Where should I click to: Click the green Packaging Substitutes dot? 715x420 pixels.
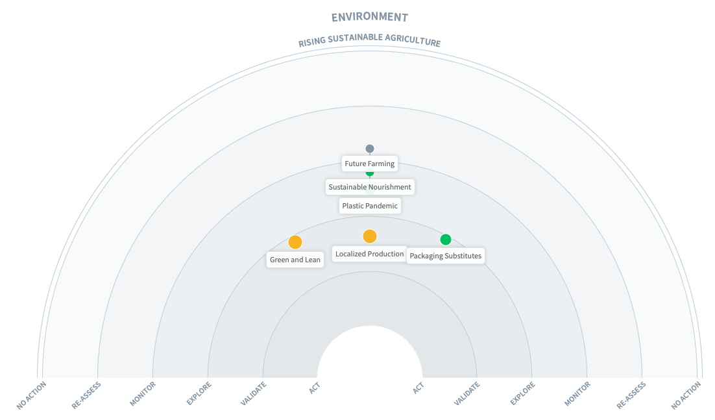click(x=446, y=240)
